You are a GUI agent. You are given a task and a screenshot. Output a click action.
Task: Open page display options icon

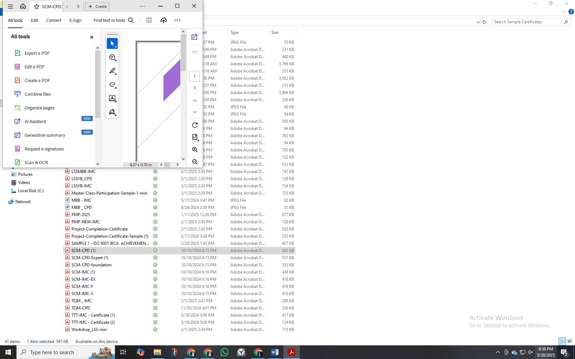195,137
